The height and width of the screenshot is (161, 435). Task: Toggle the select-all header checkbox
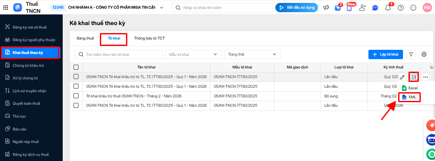[76, 67]
